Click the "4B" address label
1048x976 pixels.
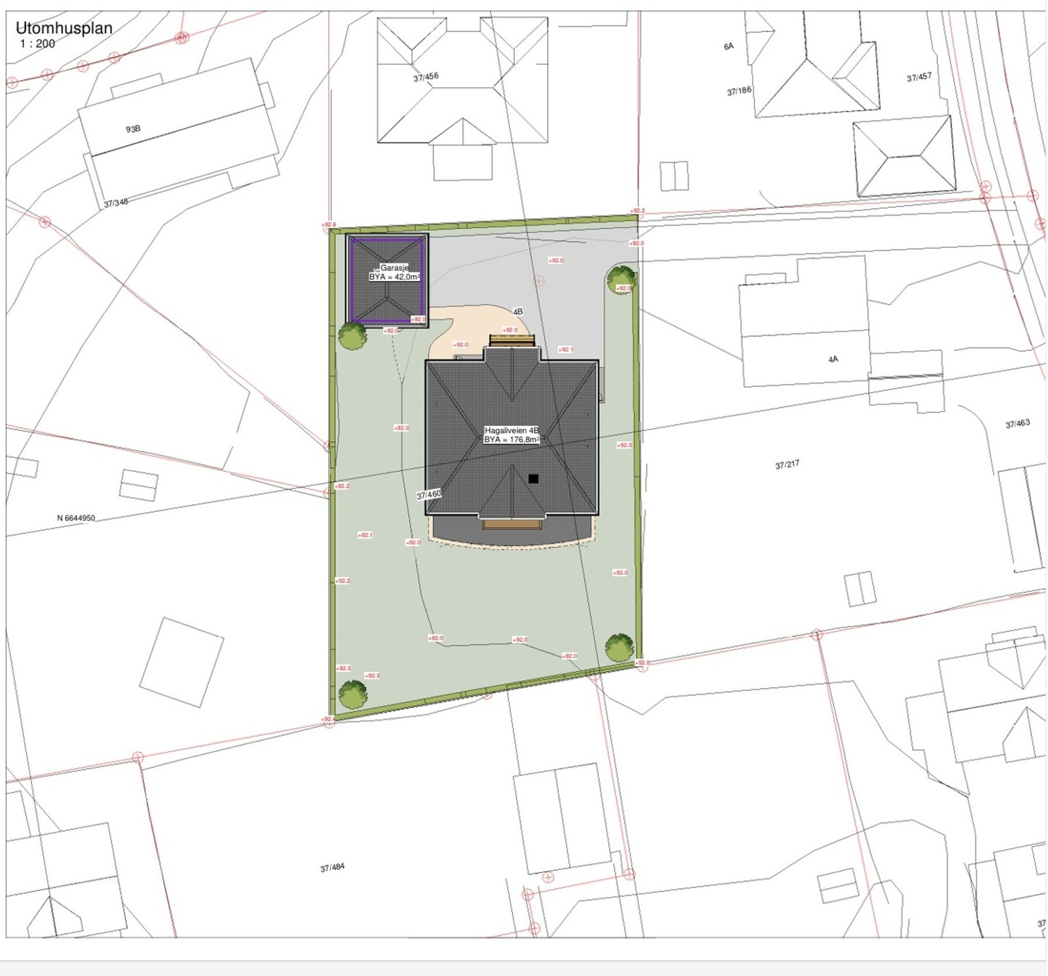pos(517,311)
